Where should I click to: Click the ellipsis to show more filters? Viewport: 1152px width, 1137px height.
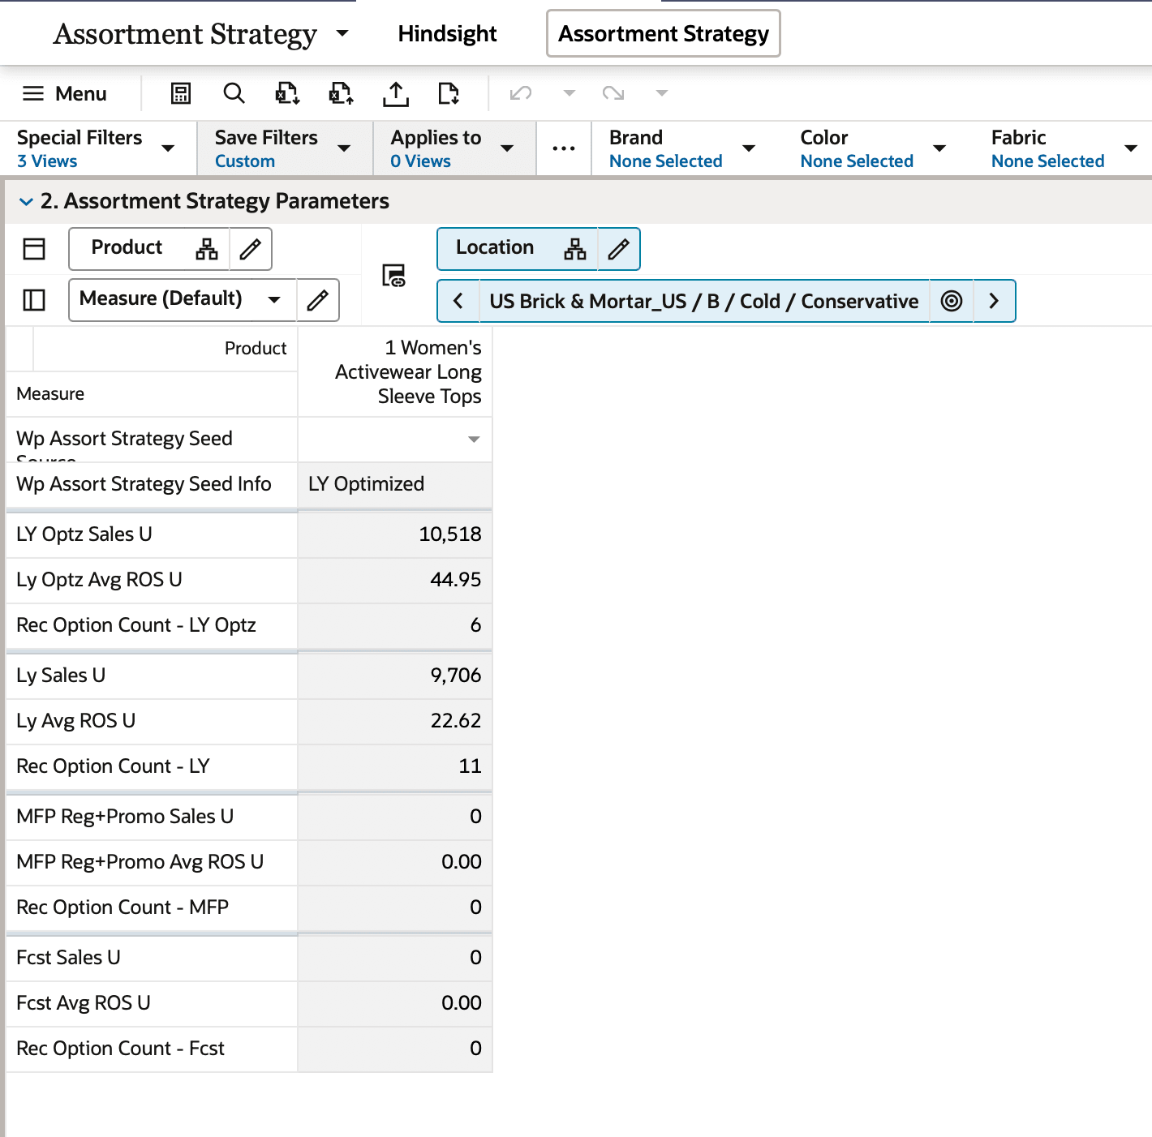(563, 148)
